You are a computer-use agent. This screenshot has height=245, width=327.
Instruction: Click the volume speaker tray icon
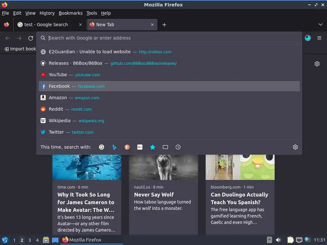coord(278,240)
